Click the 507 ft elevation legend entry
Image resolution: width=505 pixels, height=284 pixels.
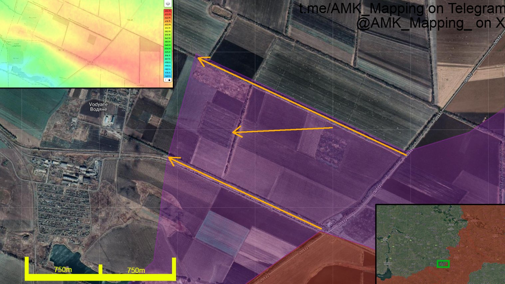[x=168, y=59]
